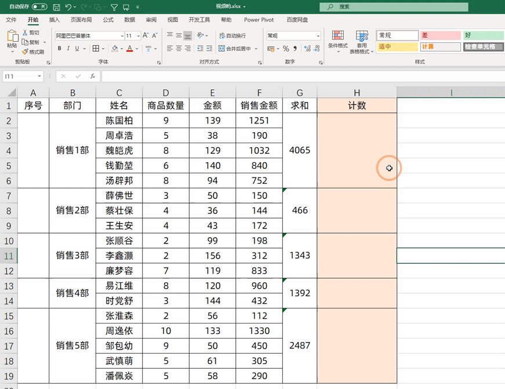This screenshot has width=505, height=389.
Task: Click the filter funnel icon in quick access
Action: point(114,7)
